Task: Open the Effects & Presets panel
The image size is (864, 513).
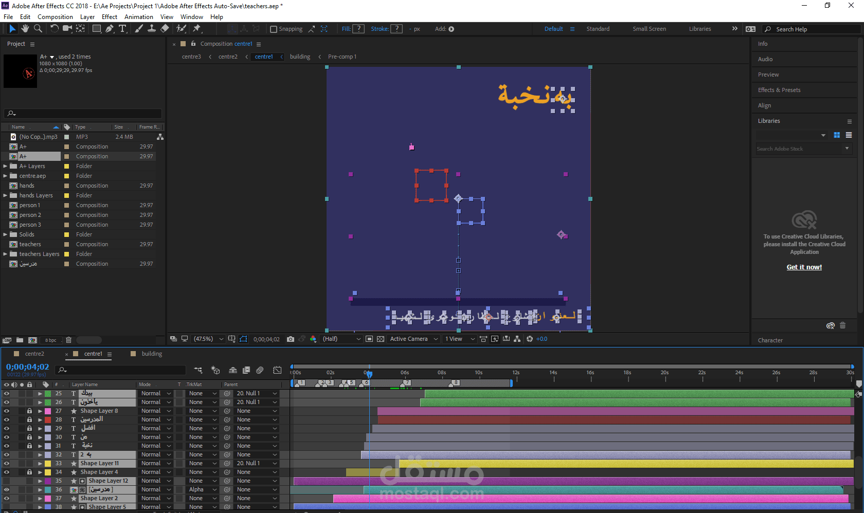Action: pos(779,90)
